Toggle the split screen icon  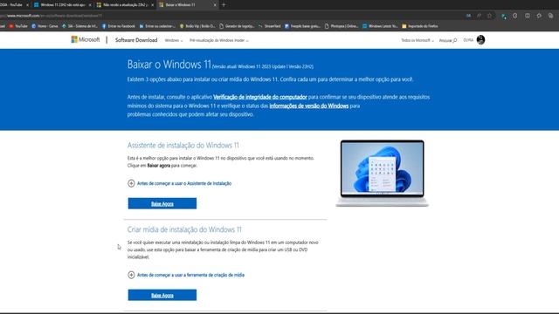(528, 16)
